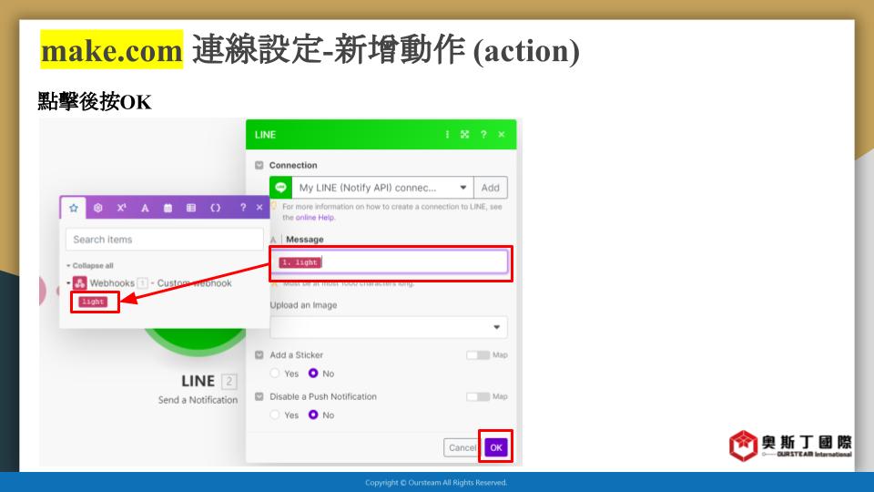874x492 pixels.
Task: Open math functions X¹ tab
Action: (x=121, y=208)
